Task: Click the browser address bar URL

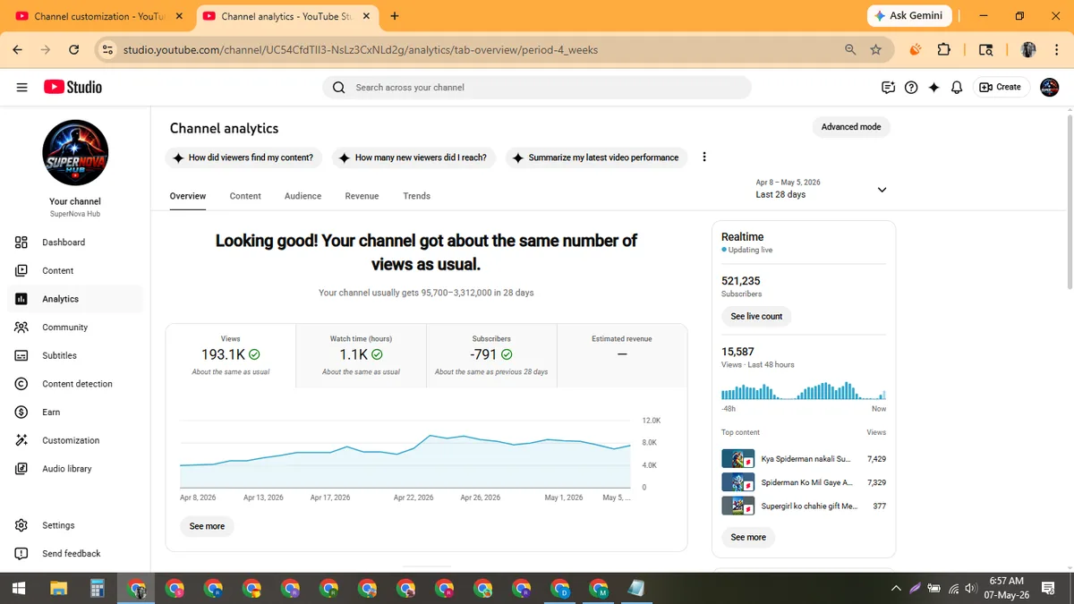Action: click(360, 49)
